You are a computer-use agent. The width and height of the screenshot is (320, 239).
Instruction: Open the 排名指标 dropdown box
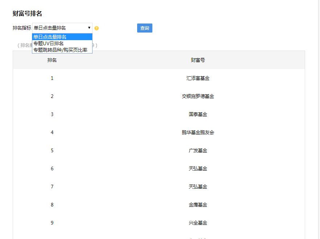(62, 28)
